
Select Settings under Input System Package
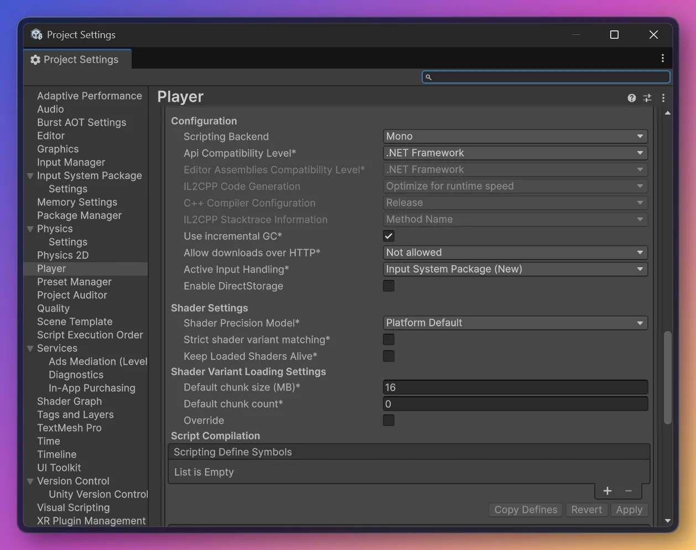tap(68, 189)
